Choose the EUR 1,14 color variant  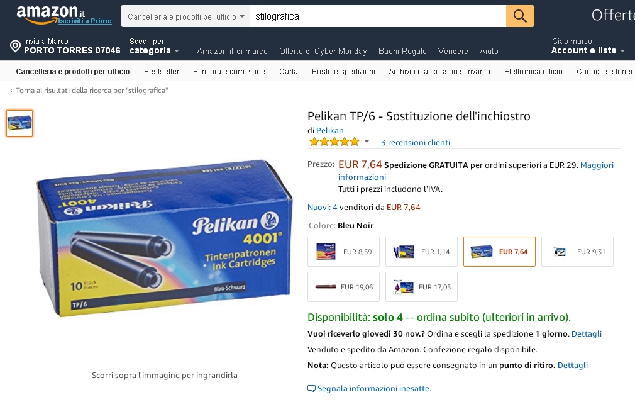421,252
